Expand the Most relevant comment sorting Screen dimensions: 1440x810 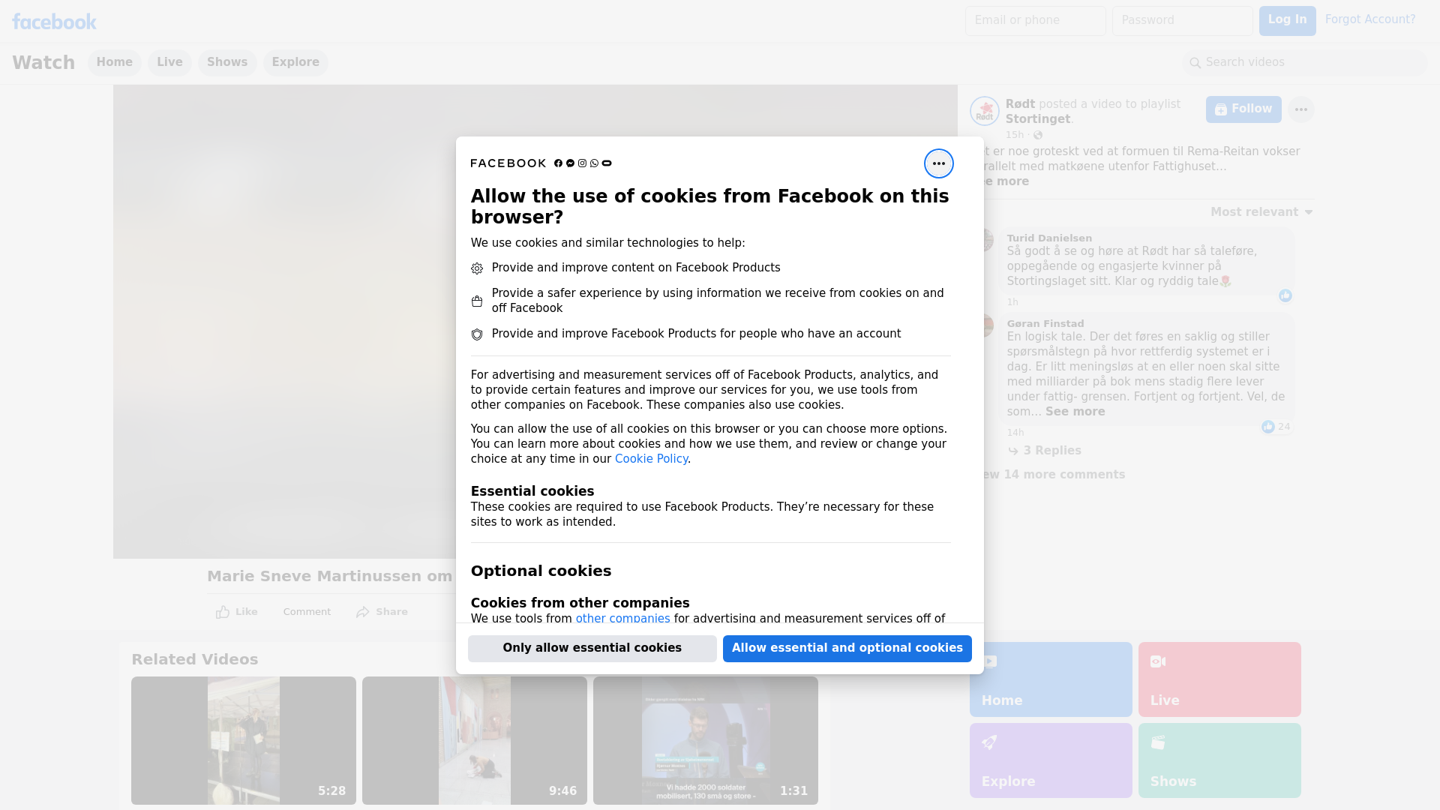click(x=1261, y=212)
